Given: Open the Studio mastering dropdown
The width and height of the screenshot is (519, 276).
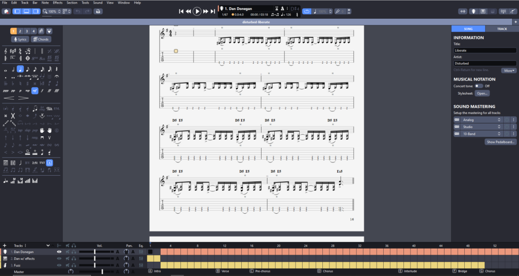Looking at the screenshot, I should (482, 127).
